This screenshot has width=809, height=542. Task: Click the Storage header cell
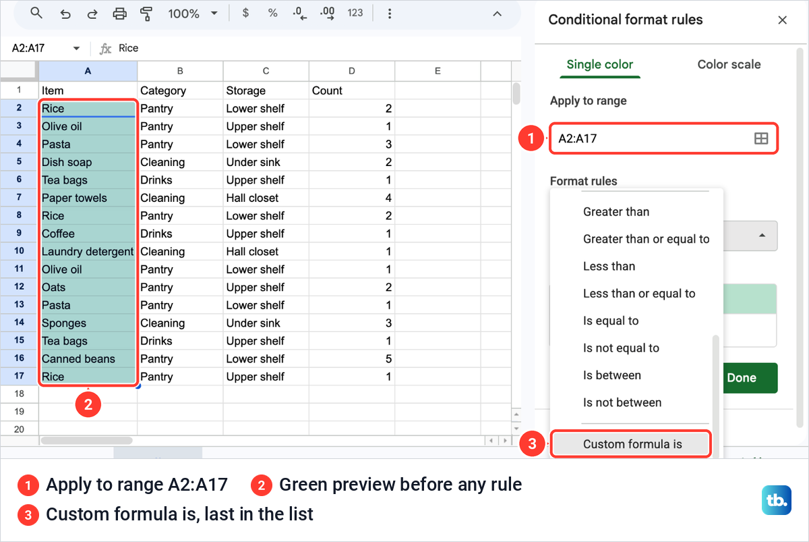[266, 90]
